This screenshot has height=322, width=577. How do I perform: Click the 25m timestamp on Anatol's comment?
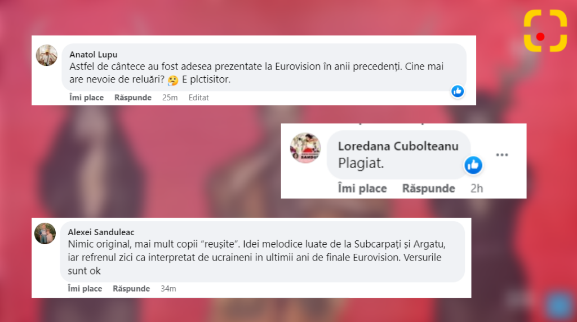click(x=170, y=98)
